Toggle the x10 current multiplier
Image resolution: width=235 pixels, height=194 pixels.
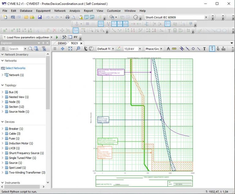218,49
